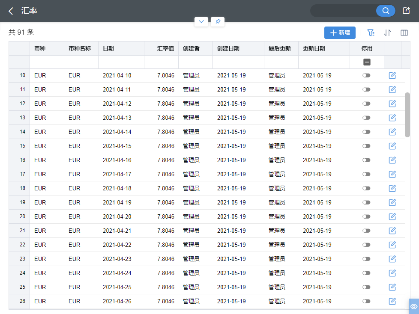Viewport: 419px width, 314px height.
Task: Sort by the 创建者 column header
Action: (x=196, y=48)
